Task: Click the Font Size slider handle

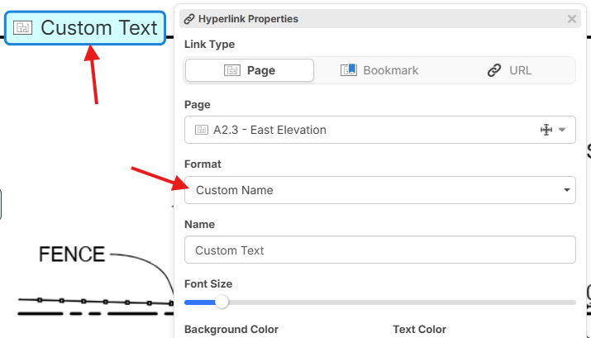Action: (x=222, y=302)
